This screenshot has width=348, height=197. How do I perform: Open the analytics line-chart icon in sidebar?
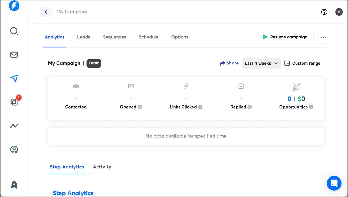(x=14, y=126)
